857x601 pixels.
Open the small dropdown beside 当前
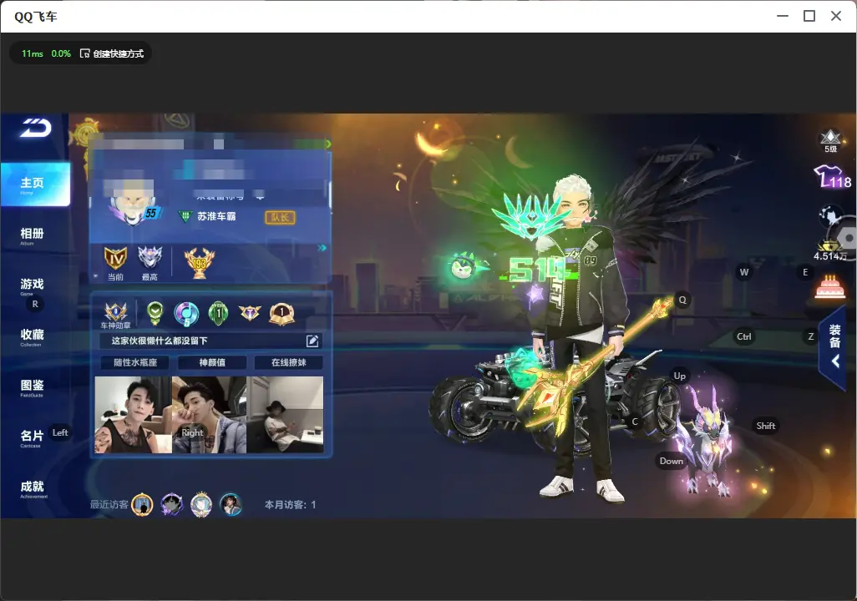pos(96,276)
